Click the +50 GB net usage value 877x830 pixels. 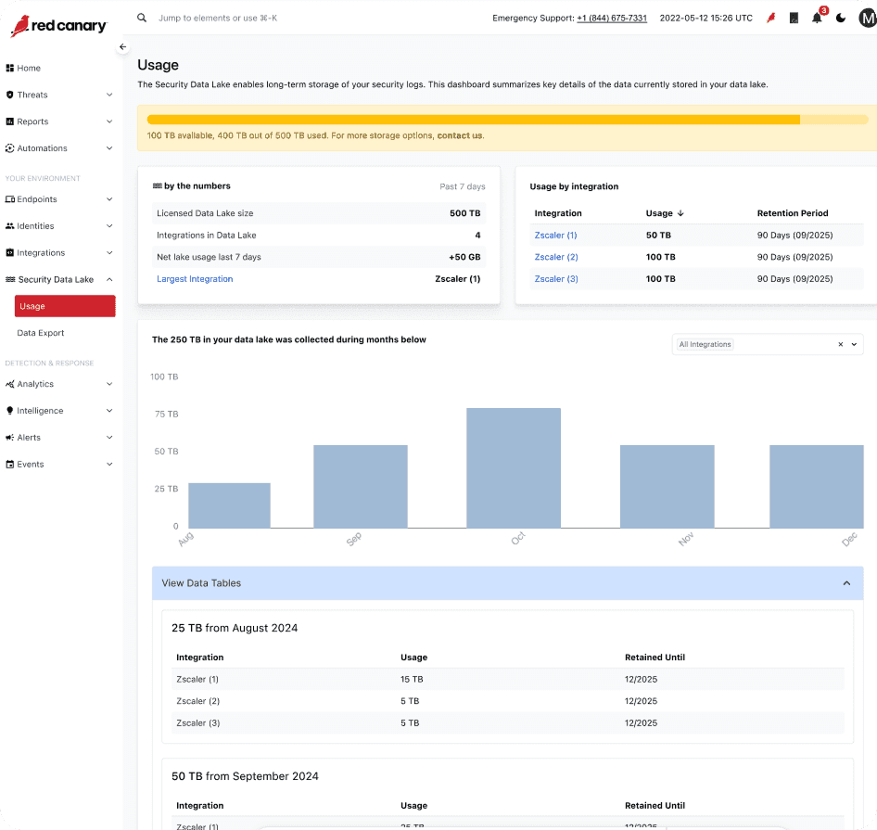464,257
